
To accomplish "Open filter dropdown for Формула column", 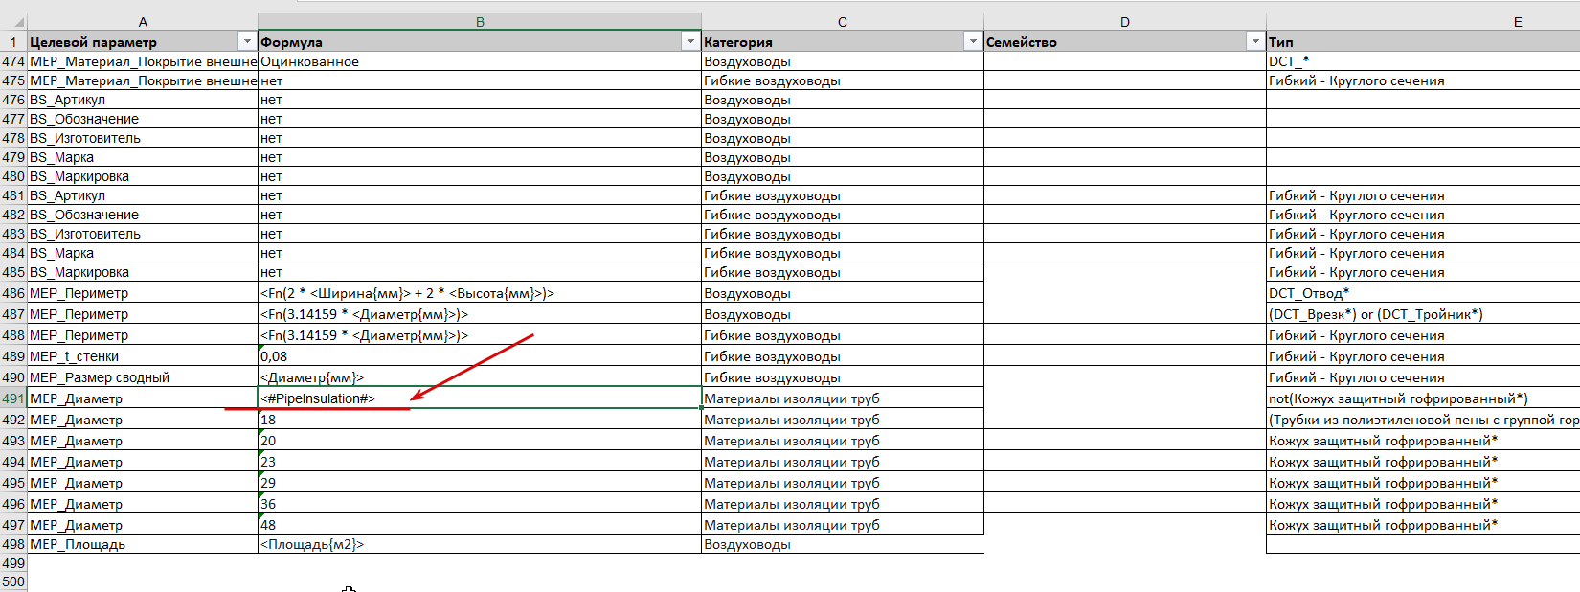I will 690,41.
